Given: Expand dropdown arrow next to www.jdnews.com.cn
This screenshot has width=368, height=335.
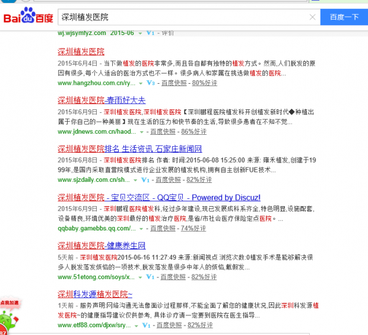Looking at the screenshot, I should 141,132.
